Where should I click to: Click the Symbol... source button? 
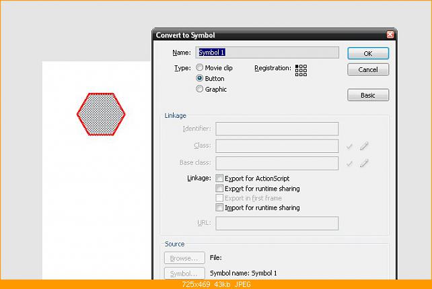pos(184,274)
